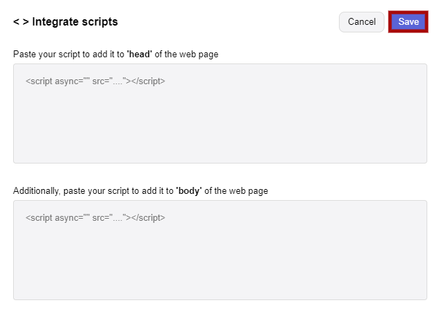Click the word 'scripts' in the title
The image size is (439, 316).
click(99, 22)
